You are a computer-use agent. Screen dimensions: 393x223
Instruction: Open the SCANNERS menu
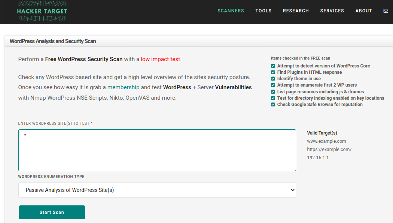pyautogui.click(x=231, y=11)
